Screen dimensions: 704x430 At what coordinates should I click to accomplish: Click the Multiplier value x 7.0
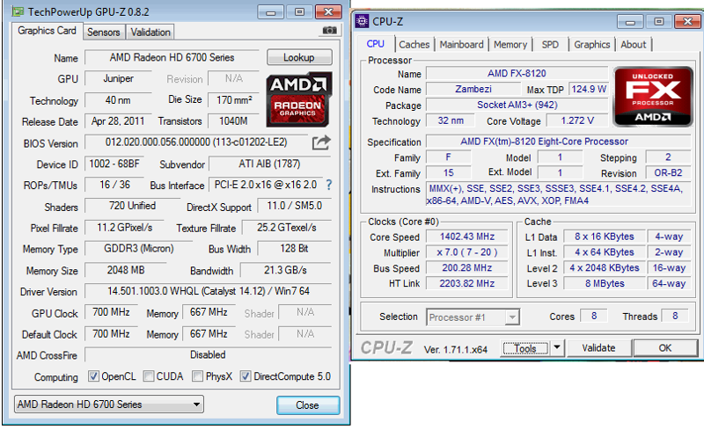point(467,252)
